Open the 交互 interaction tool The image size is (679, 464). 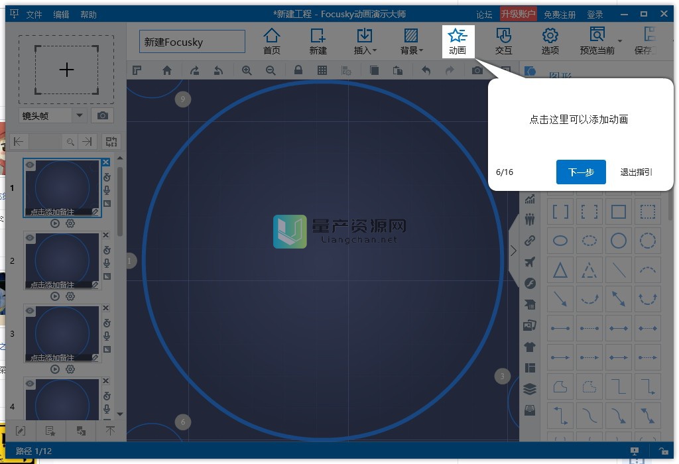[x=504, y=42]
